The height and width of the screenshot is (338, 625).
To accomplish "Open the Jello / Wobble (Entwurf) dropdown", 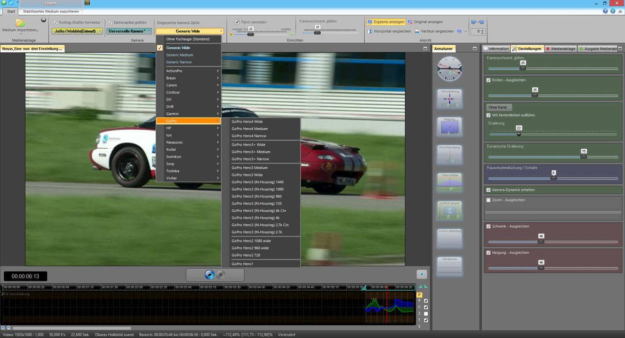I will [77, 31].
